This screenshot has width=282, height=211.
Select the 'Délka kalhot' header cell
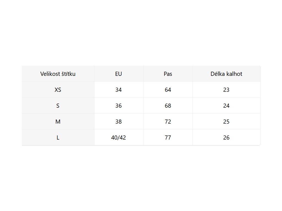(x=226, y=74)
